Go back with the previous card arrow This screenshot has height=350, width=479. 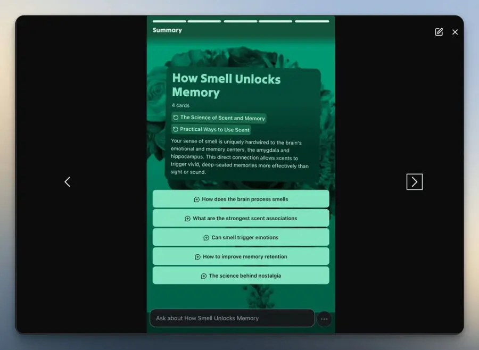[x=68, y=182]
